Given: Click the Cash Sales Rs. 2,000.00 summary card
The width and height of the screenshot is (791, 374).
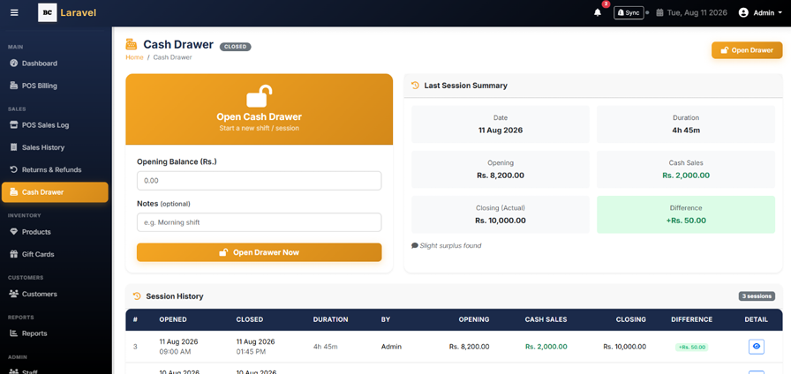Looking at the screenshot, I should (x=686, y=169).
